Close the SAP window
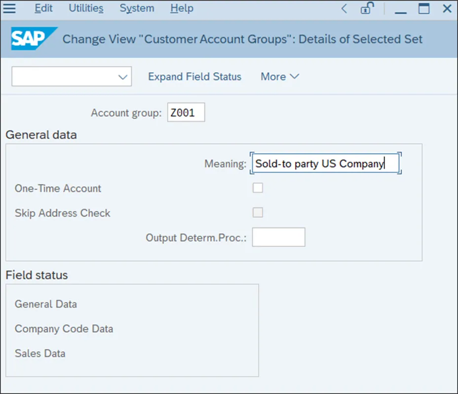The height and width of the screenshot is (394, 458). 447,8
